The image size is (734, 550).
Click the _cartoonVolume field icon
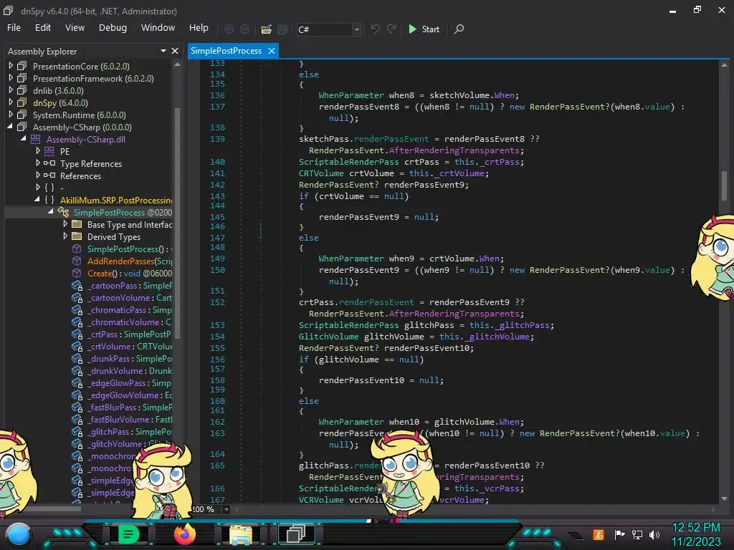click(x=77, y=297)
